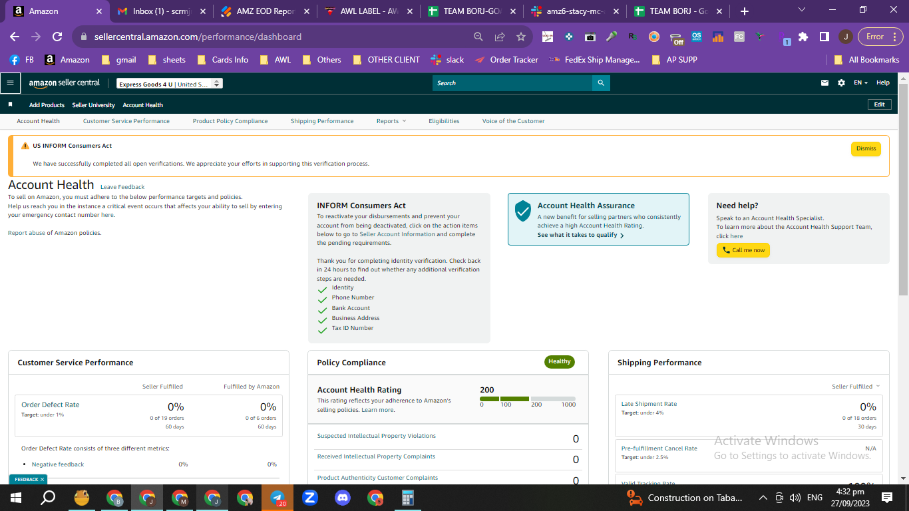Click the Healthy status badge
Screen dimensions: 909x511
(560, 362)
